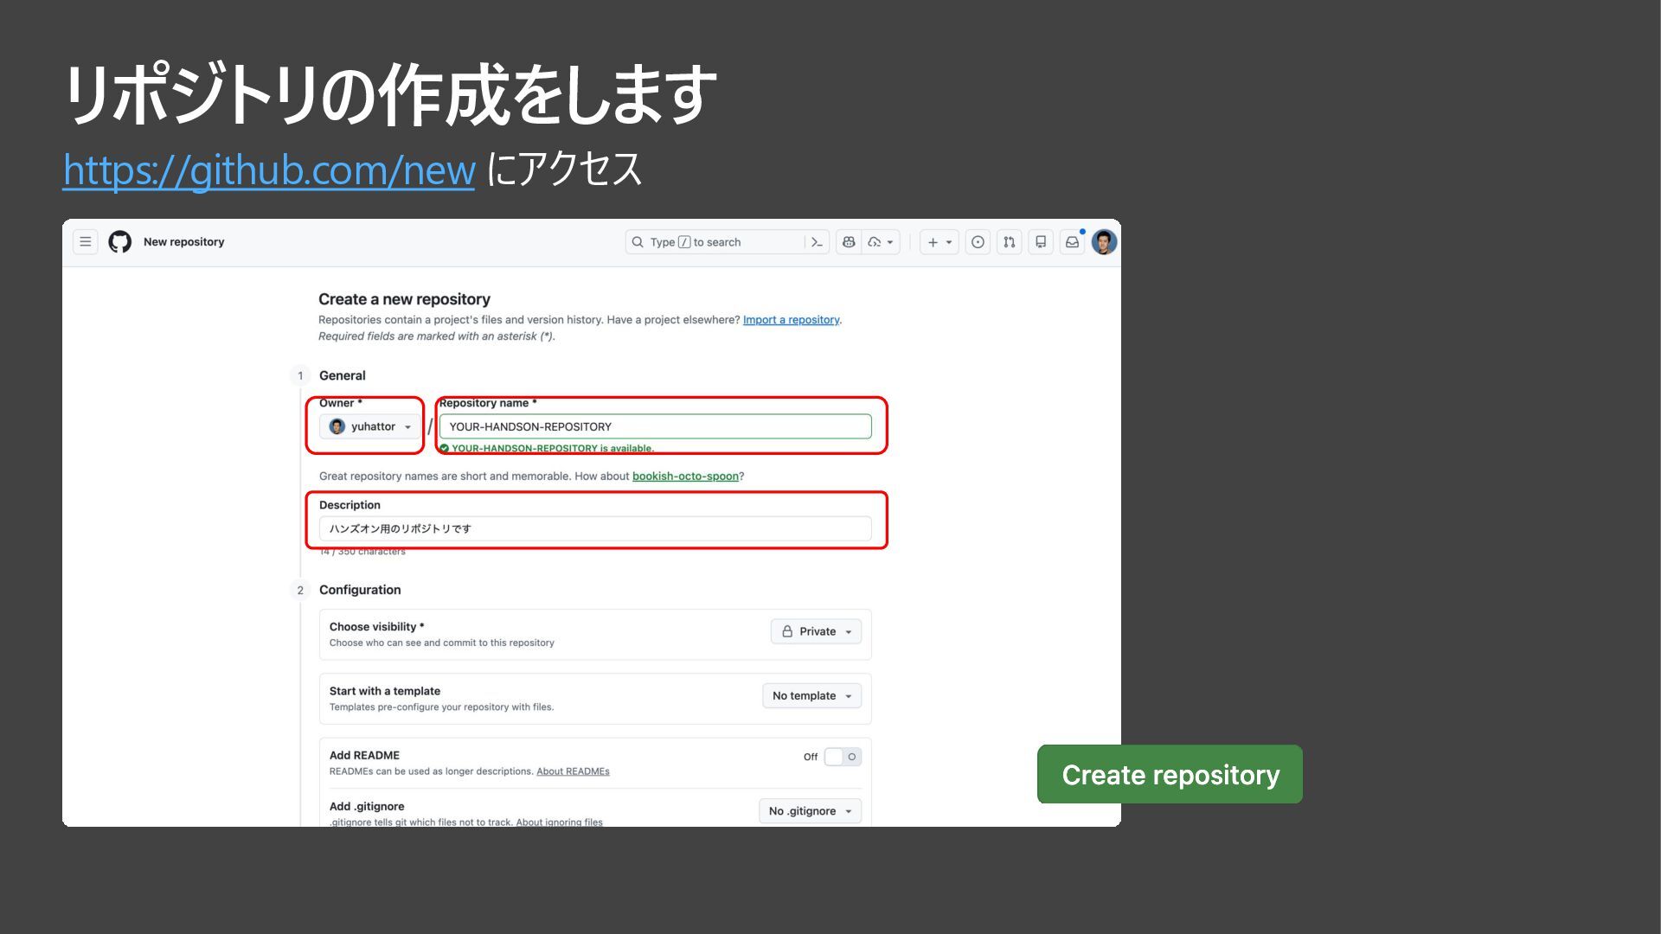Screen dimensions: 1661x934
Task: Expand the plus create-new menu
Action: pyautogui.click(x=939, y=242)
